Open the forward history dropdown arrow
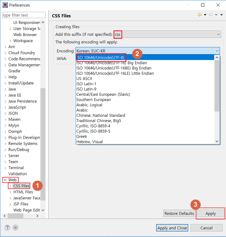This screenshot has height=237, width=226. coord(216,15)
